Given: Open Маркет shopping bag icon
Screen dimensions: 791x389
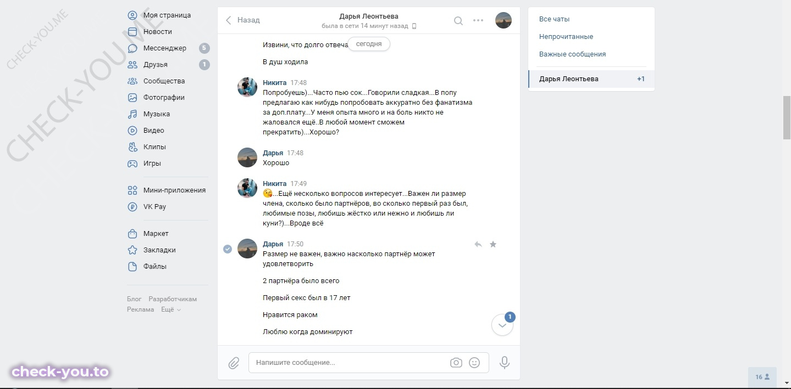Looking at the screenshot, I should 132,234.
